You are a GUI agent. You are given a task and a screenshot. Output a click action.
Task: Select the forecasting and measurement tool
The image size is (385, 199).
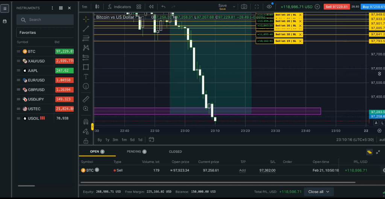click(86, 57)
